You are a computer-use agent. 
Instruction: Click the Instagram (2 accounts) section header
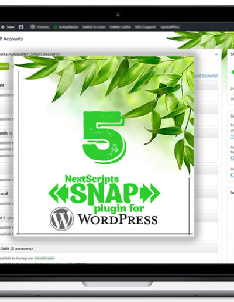[x=109, y=248]
